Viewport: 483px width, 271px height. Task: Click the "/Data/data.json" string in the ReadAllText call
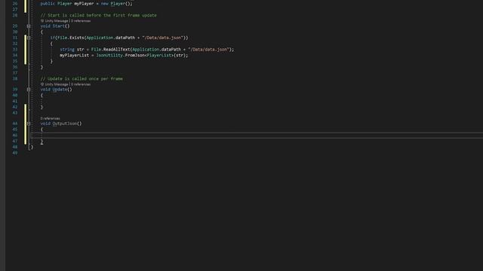click(x=208, y=50)
